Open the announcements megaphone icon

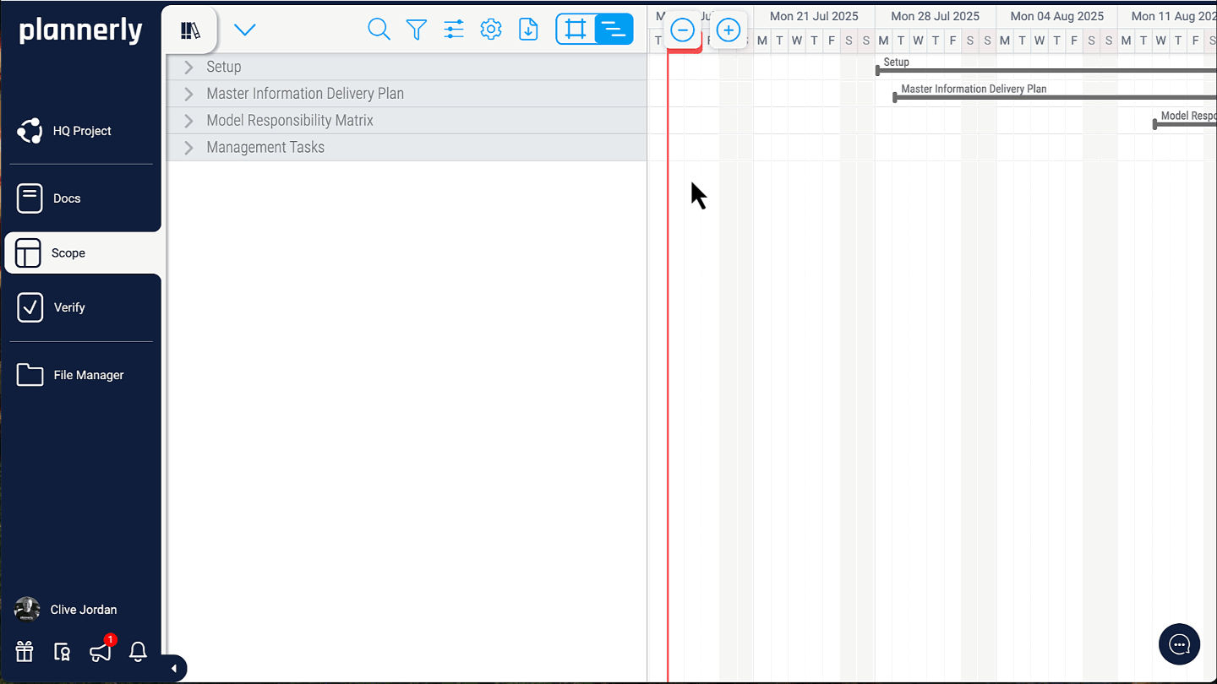click(101, 652)
